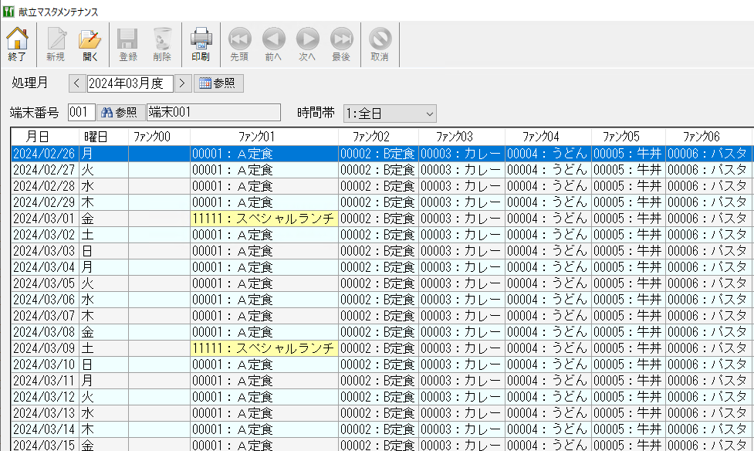
Task: Click the 端末001 name field
Action: point(214,113)
